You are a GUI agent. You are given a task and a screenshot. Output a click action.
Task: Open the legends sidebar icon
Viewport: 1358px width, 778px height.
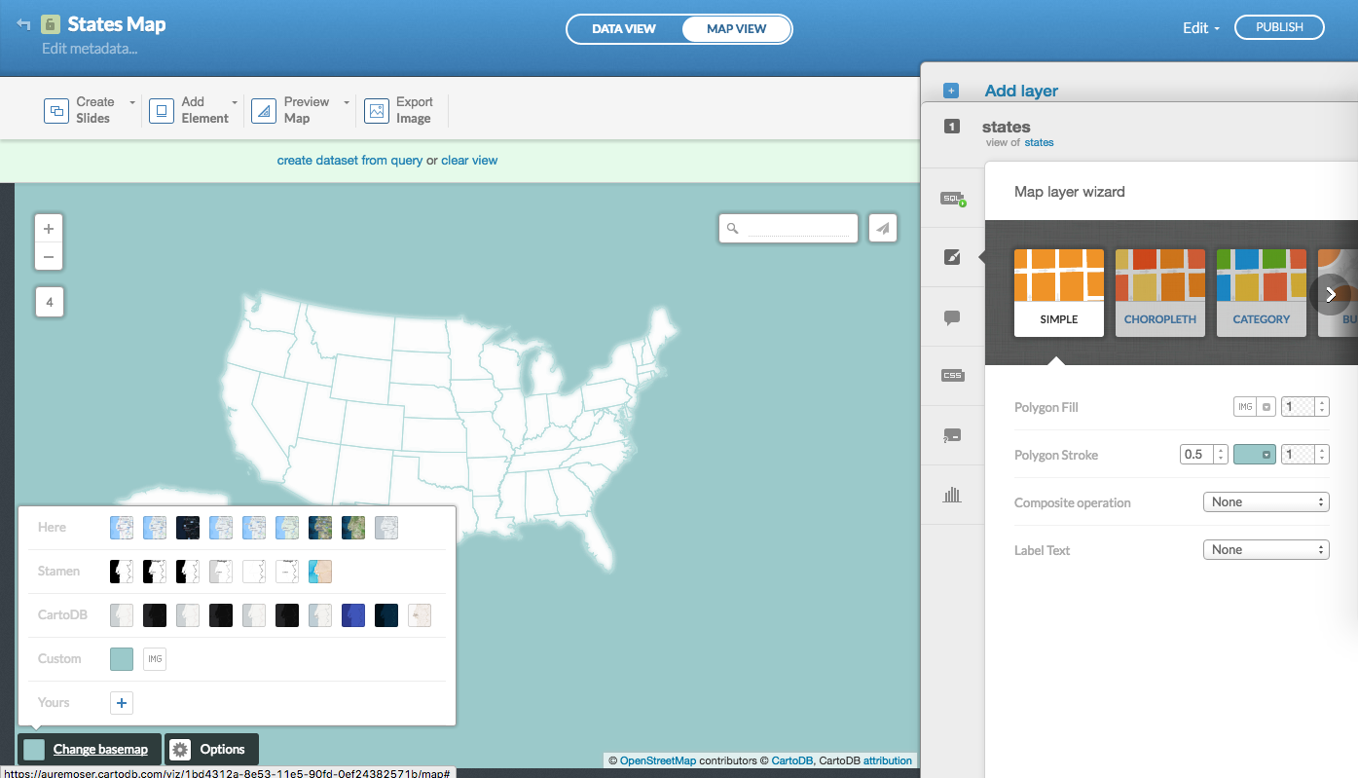click(x=952, y=434)
